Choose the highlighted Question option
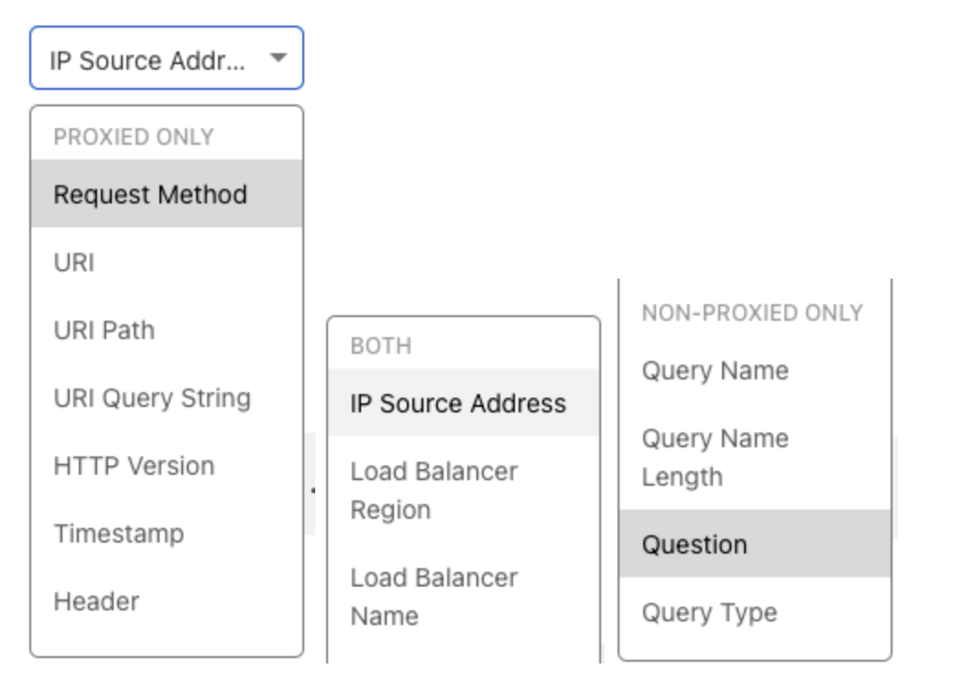 coord(695,545)
